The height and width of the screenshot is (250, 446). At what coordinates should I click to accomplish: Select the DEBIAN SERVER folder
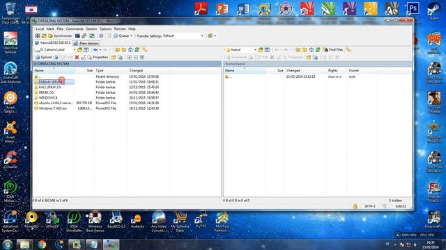[54, 82]
